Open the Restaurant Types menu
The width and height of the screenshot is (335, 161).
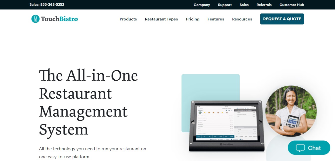[x=161, y=19]
